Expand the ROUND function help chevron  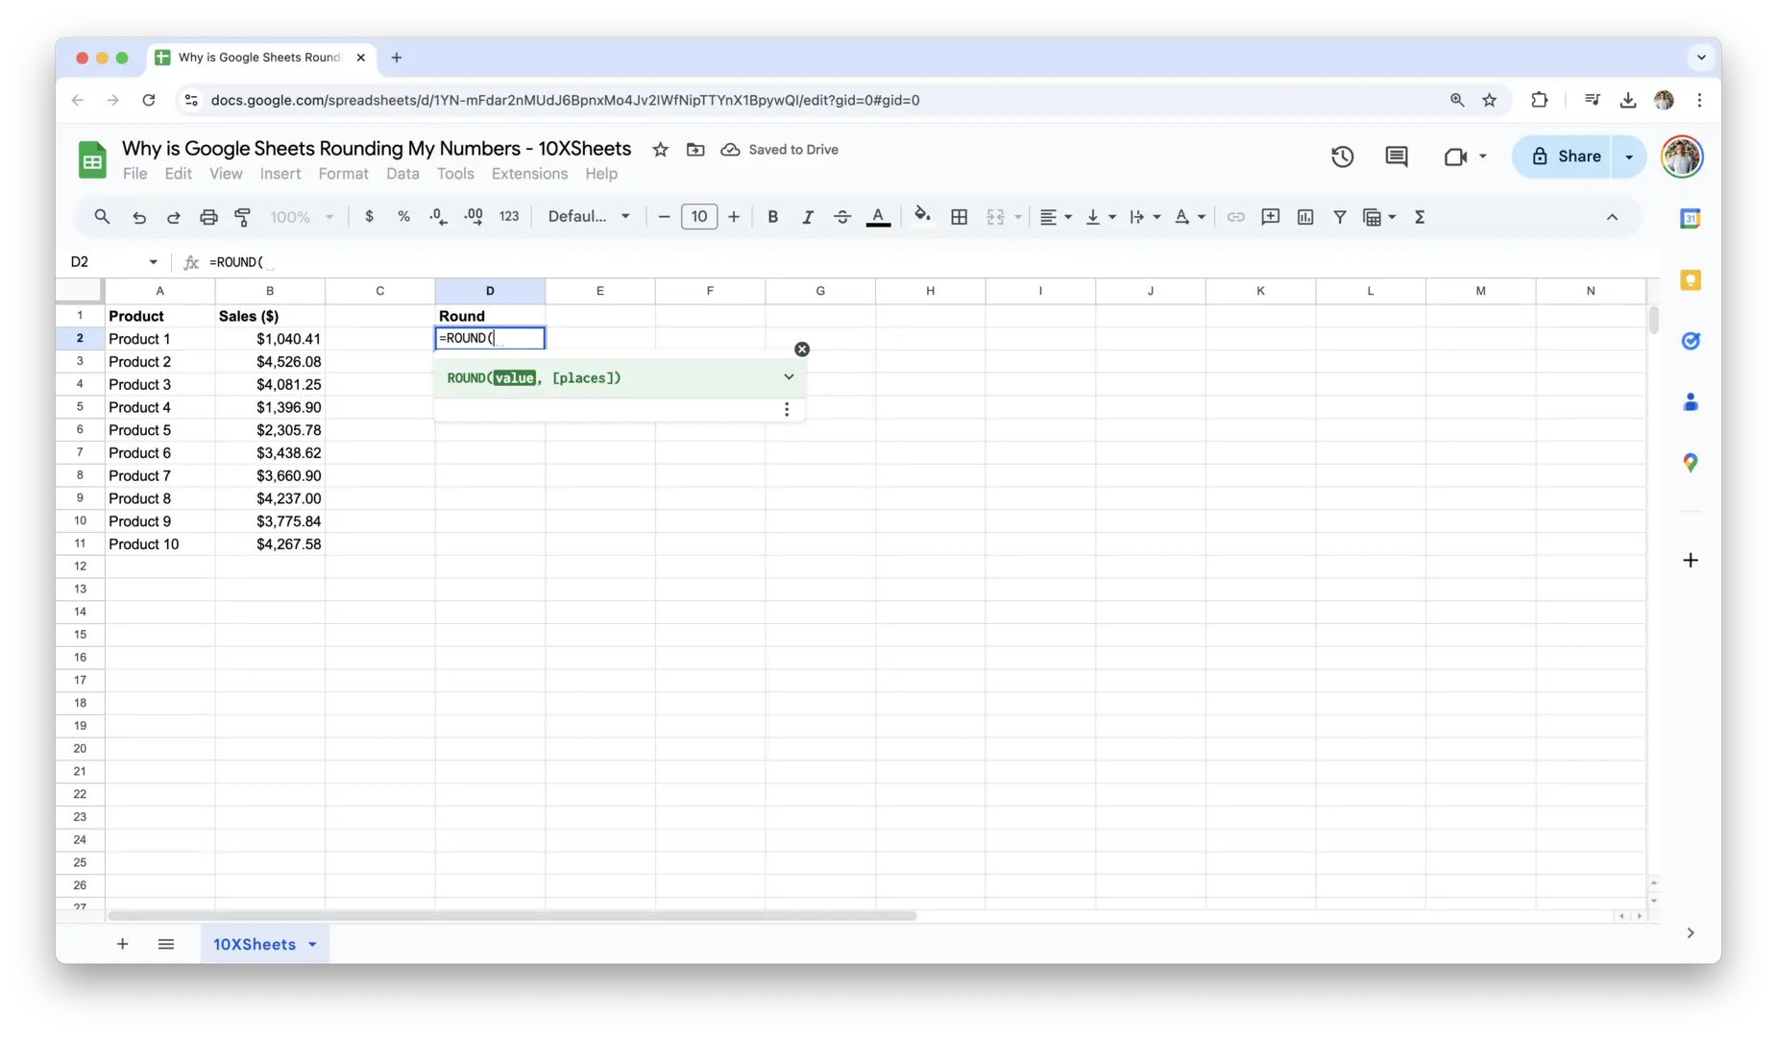tap(789, 377)
